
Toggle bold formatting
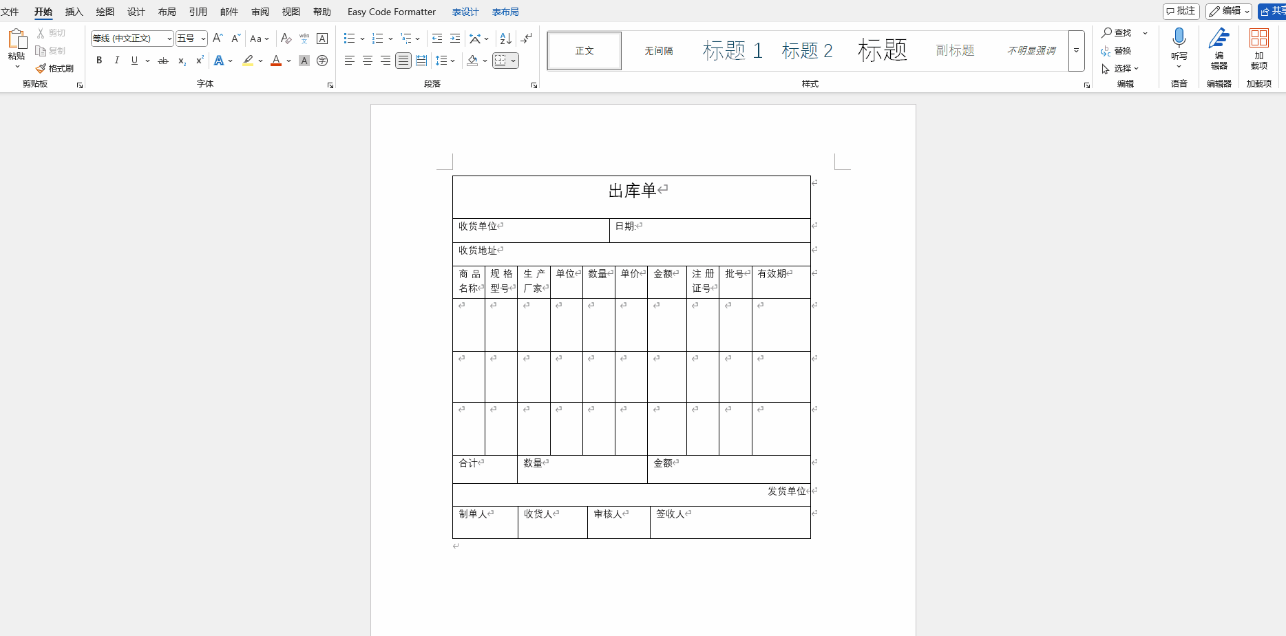[99, 61]
